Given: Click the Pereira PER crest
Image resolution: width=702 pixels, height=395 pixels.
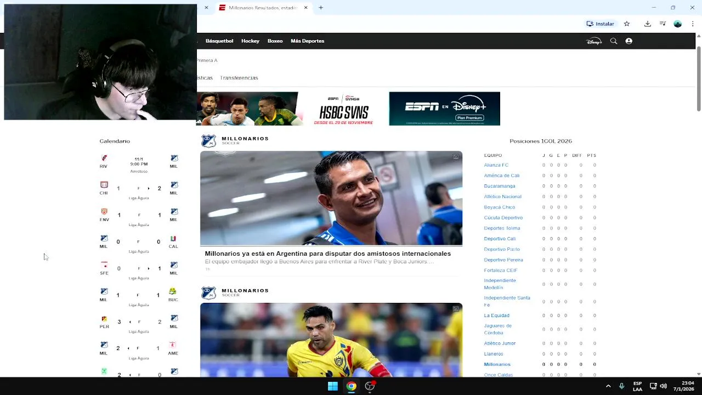Looking at the screenshot, I should 104,319.
